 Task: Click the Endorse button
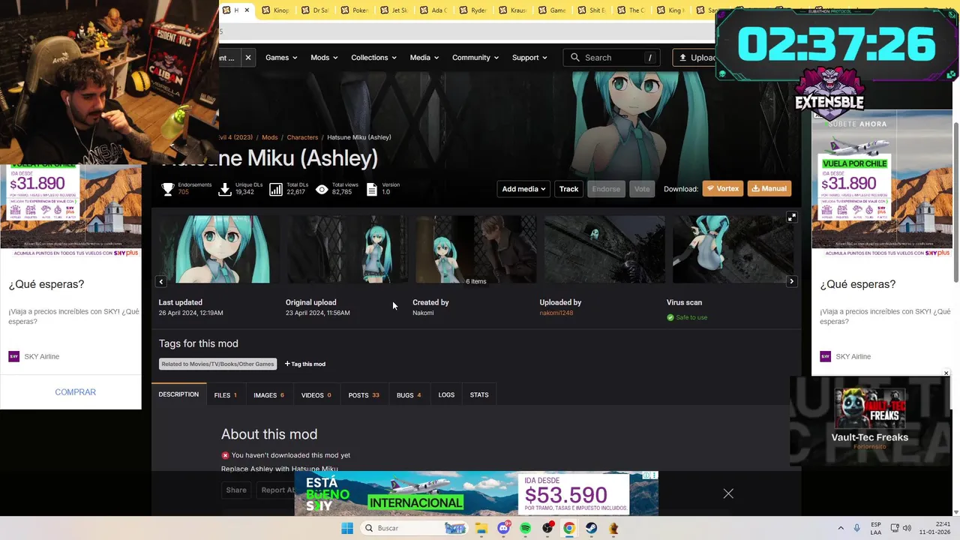click(x=606, y=189)
